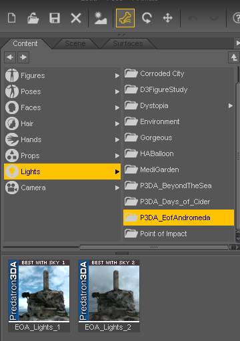Image resolution: width=240 pixels, height=341 pixels.
Task: Select the rotate arrow tool
Action: (147, 18)
